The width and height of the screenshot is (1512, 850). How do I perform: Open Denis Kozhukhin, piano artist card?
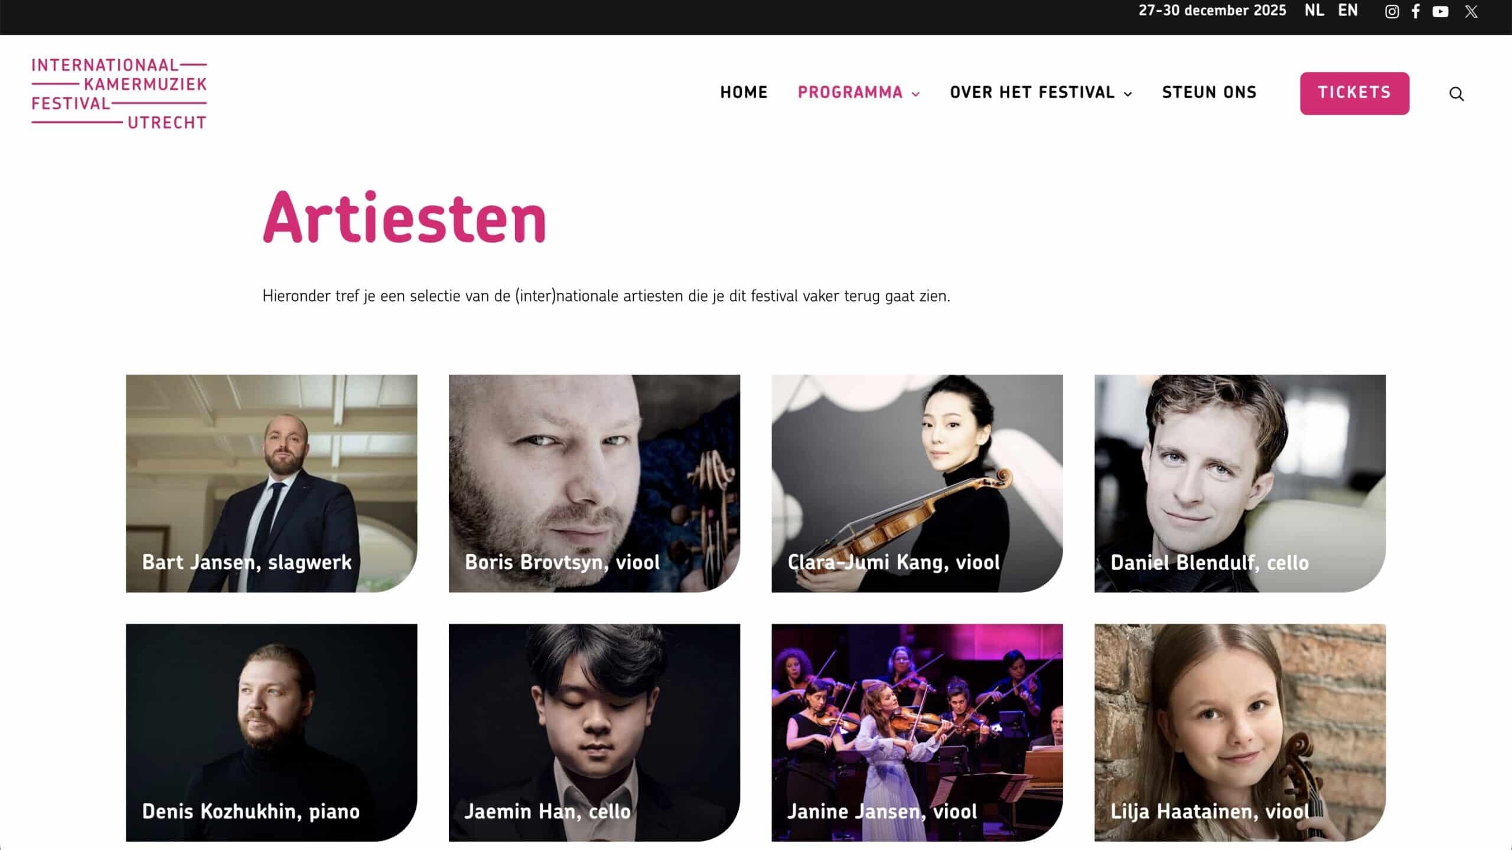[x=271, y=732]
